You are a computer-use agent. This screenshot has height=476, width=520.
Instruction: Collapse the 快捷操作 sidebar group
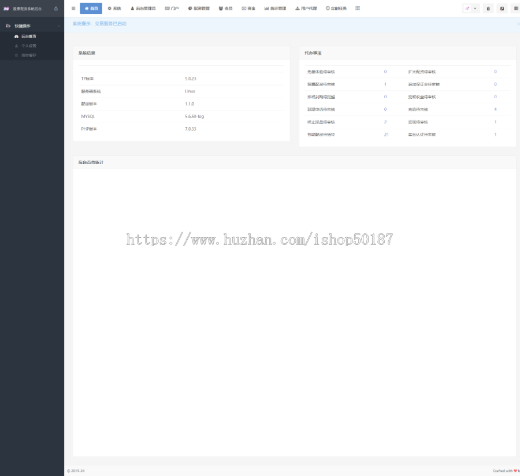[32, 26]
